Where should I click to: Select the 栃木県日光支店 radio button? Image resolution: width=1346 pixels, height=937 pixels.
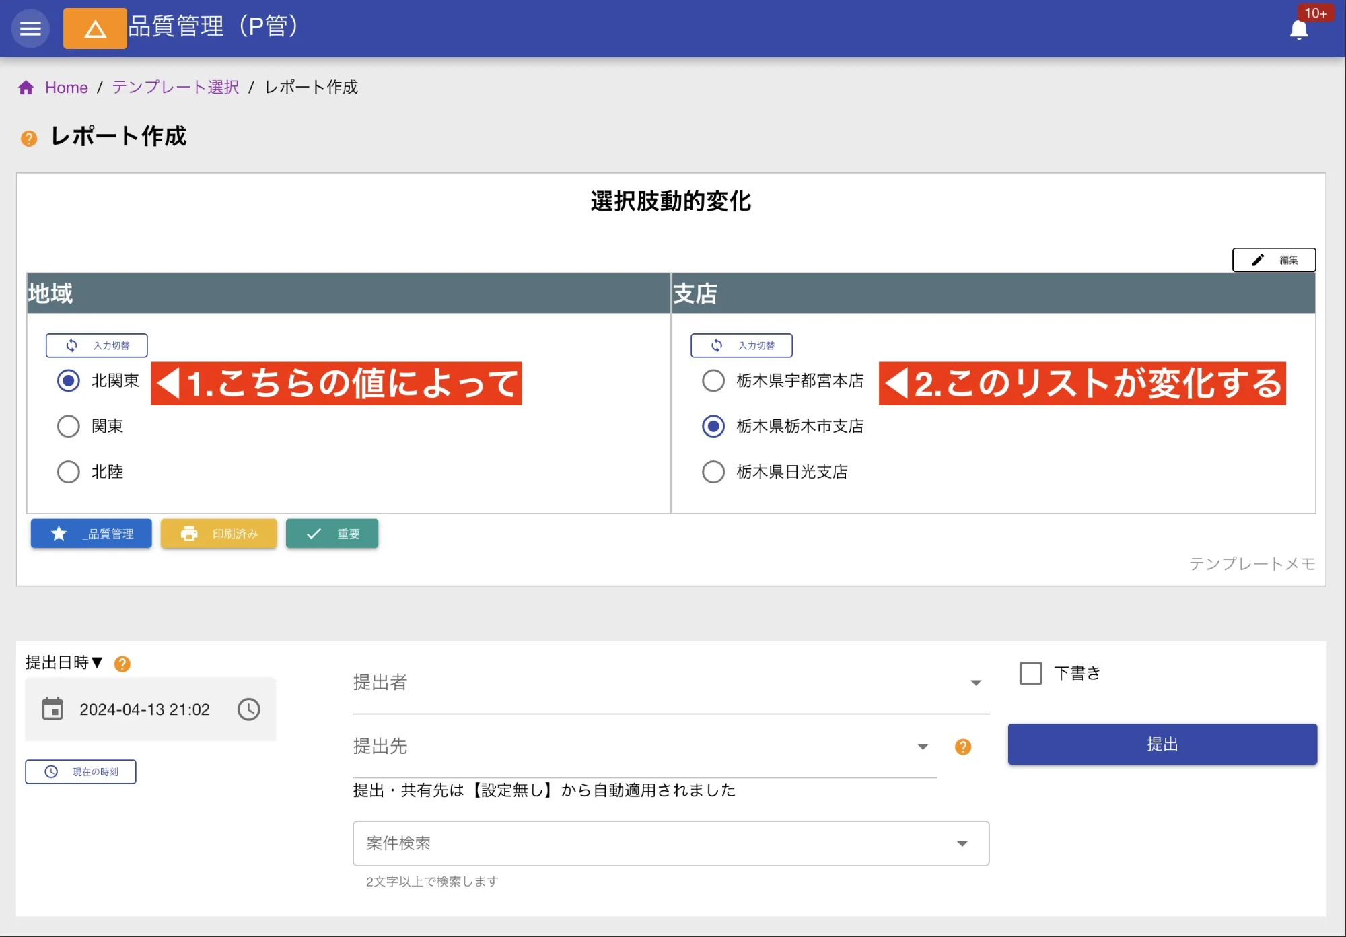point(713,472)
